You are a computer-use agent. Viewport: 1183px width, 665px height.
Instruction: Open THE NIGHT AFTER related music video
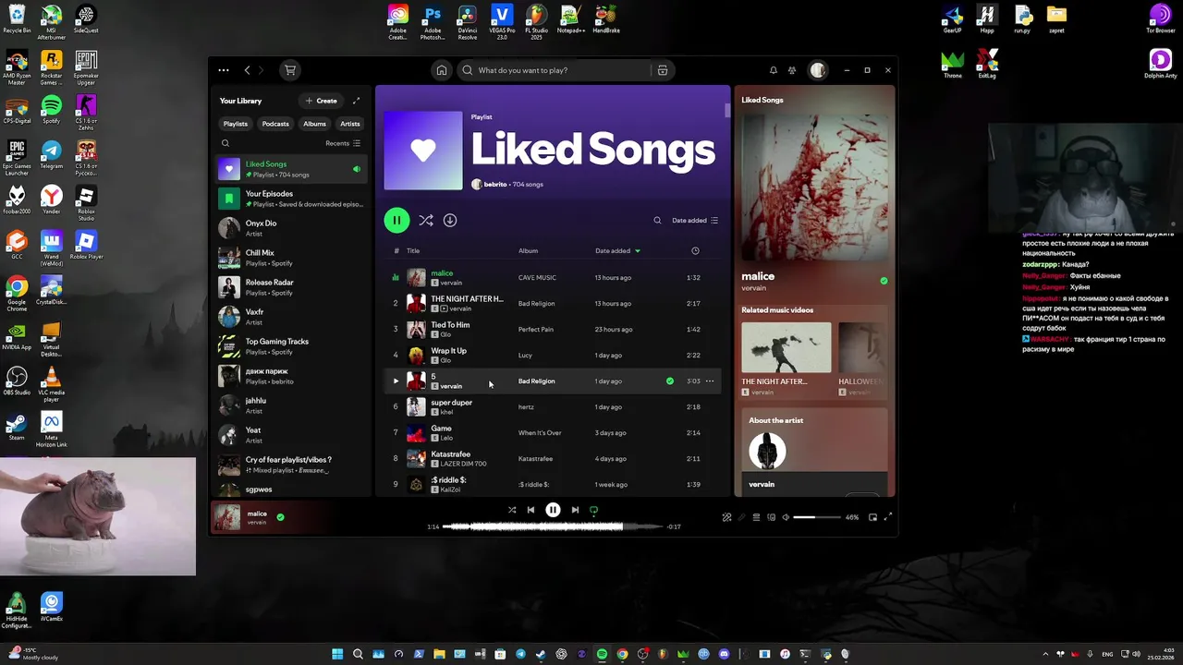tap(786, 359)
